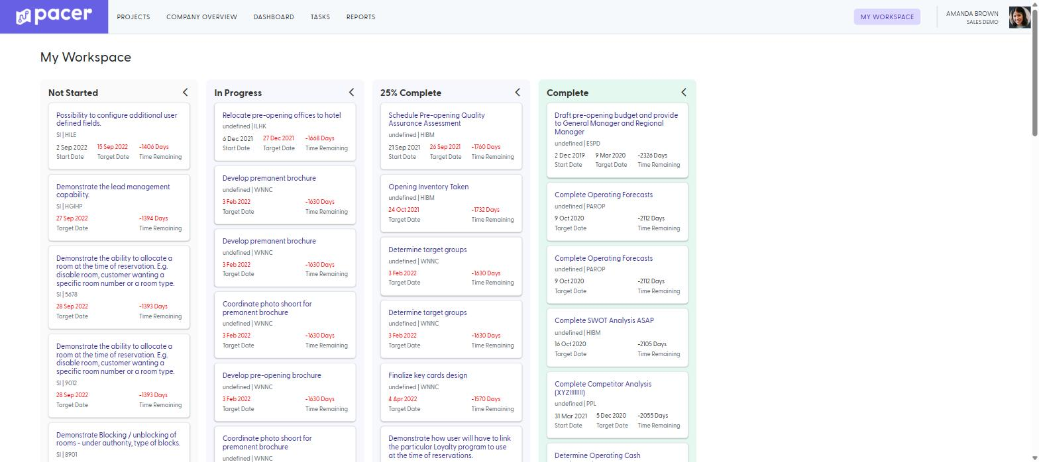This screenshot has width=1039, height=462.
Task: Open the Reports section
Action: coord(360,17)
